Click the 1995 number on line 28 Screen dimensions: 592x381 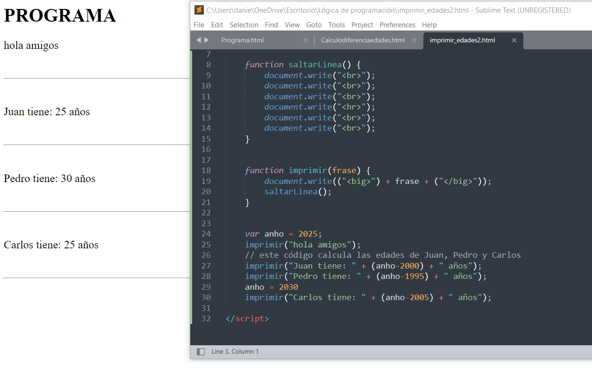(x=414, y=276)
